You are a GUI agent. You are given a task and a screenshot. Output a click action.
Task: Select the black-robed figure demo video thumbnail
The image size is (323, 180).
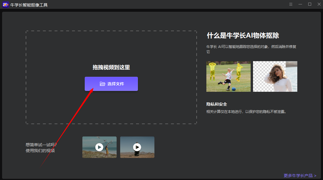pyautogui.click(x=137, y=147)
